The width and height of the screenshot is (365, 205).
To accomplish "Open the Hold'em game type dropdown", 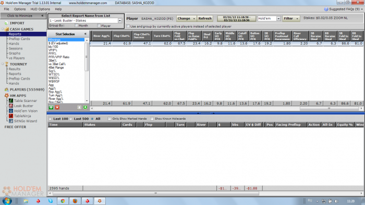I will (x=278, y=19).
